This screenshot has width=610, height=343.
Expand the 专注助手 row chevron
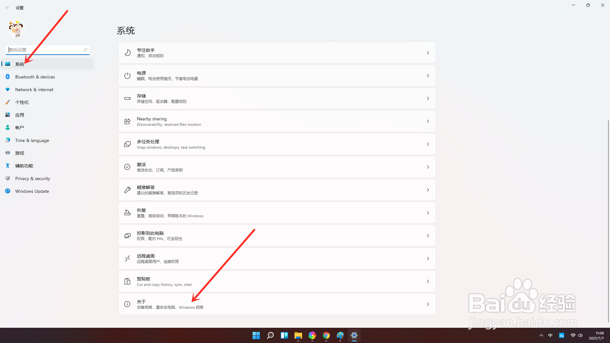tap(428, 53)
